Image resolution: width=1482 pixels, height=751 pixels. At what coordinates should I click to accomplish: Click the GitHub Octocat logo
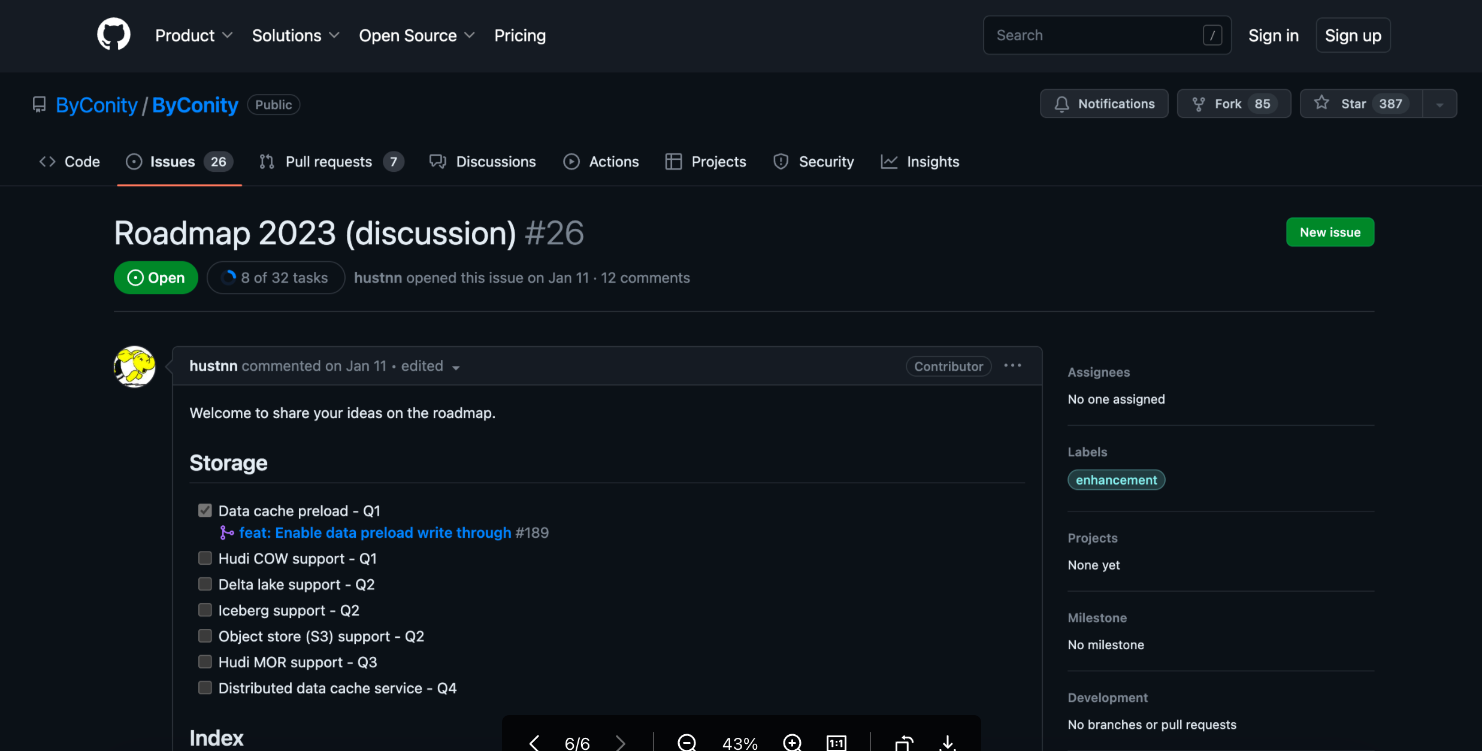[x=114, y=35]
